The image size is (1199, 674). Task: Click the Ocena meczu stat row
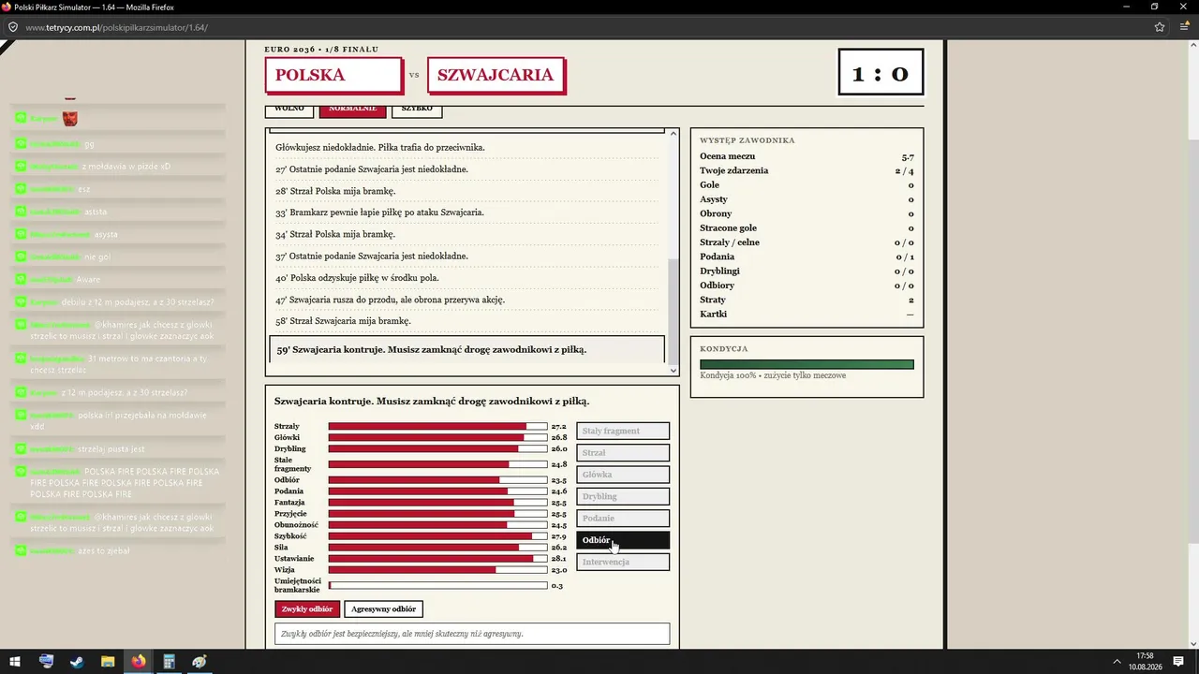click(807, 156)
